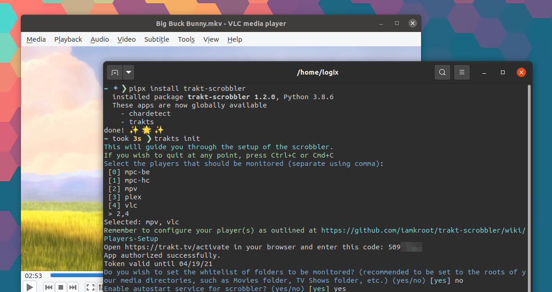This screenshot has width=552, height=292.
Task: Click the '[1] mpc-hc' option line
Action: [x=129, y=180]
